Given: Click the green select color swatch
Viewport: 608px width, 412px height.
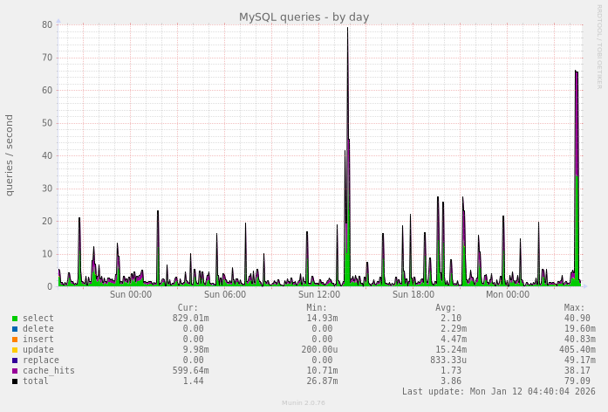Looking at the screenshot, I should pyautogui.click(x=15, y=319).
